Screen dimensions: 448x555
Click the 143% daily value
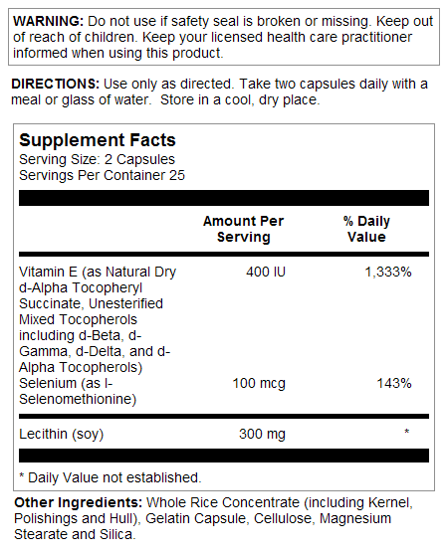394,383
